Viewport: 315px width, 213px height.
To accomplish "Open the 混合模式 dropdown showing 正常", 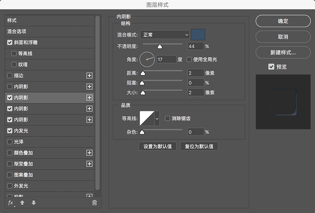I will [x=165, y=35].
